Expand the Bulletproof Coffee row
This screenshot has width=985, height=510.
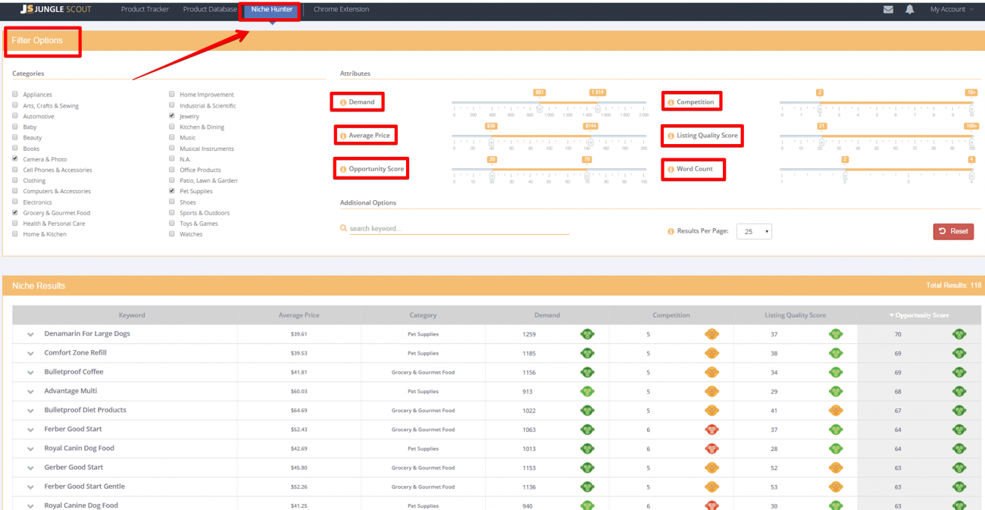31,372
